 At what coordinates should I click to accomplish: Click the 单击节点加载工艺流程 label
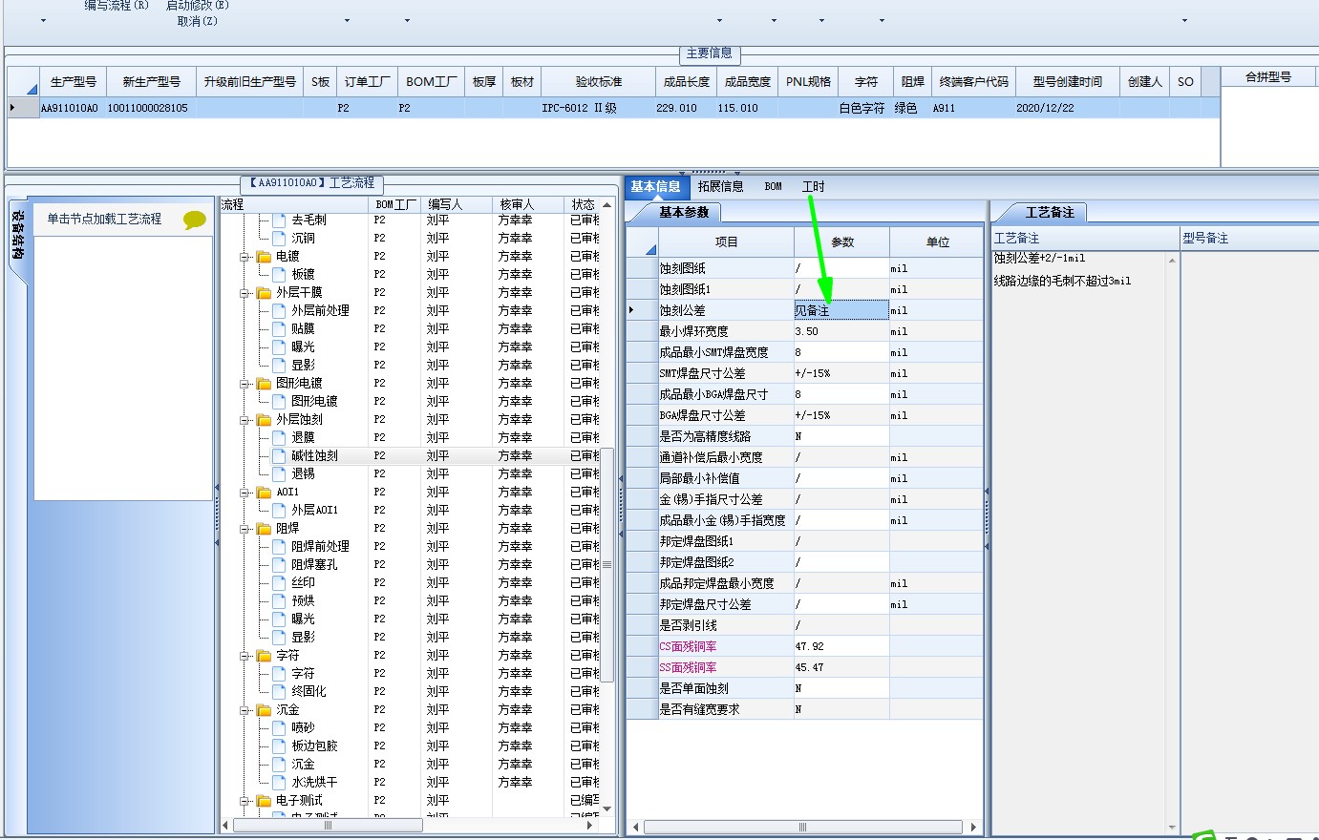click(x=104, y=220)
